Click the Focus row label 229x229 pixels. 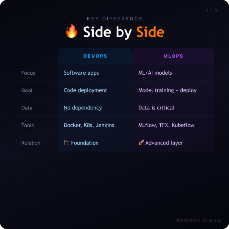(x=28, y=73)
